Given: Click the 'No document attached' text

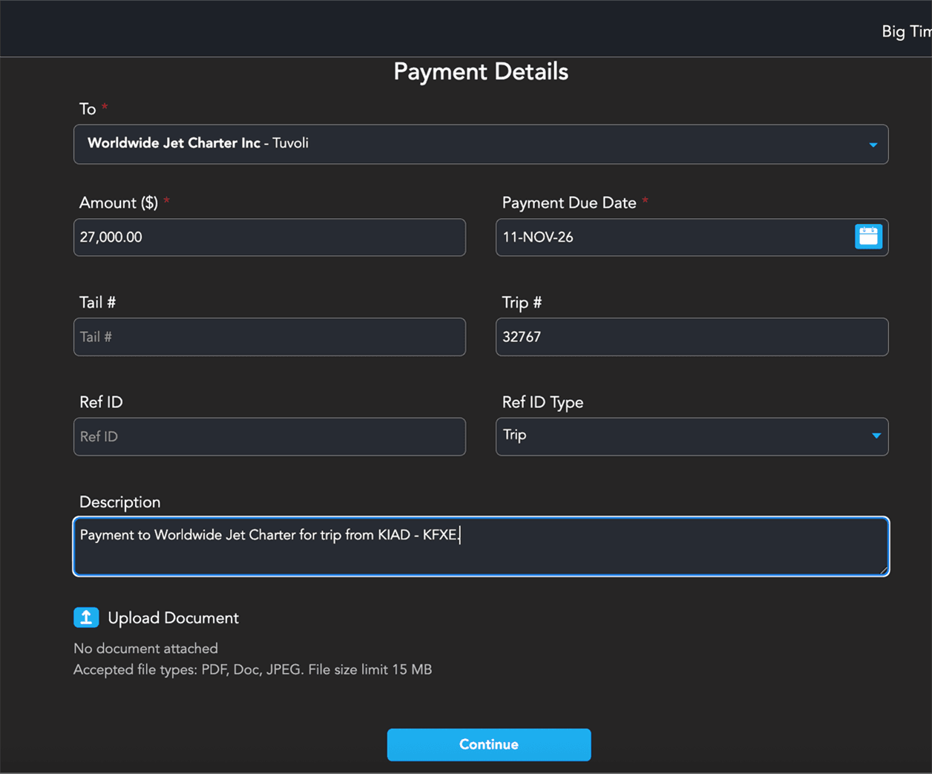Looking at the screenshot, I should coord(145,649).
